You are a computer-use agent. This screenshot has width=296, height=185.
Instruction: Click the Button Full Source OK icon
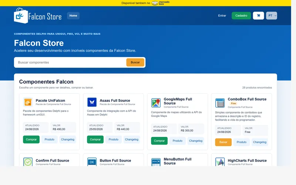(92, 162)
